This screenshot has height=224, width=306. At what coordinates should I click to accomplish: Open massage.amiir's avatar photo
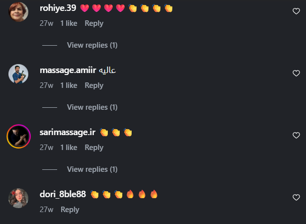tap(18, 74)
